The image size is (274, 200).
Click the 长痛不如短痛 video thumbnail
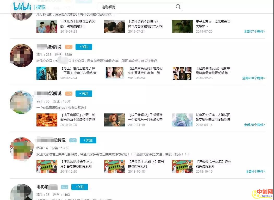coord(182,120)
